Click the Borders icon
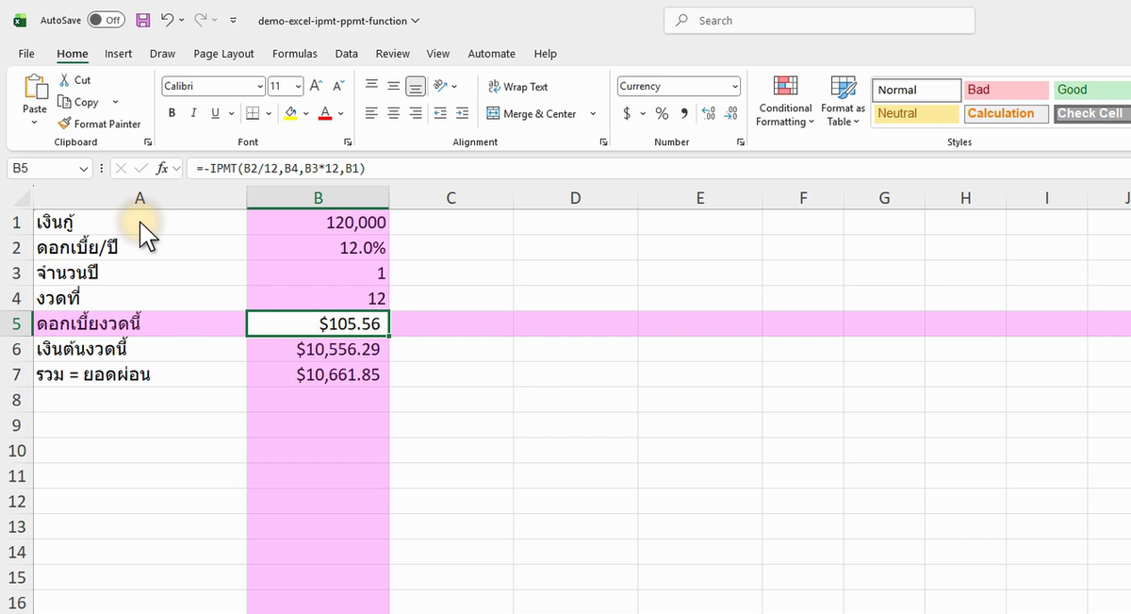Image resolution: width=1131 pixels, height=614 pixels. click(x=253, y=113)
